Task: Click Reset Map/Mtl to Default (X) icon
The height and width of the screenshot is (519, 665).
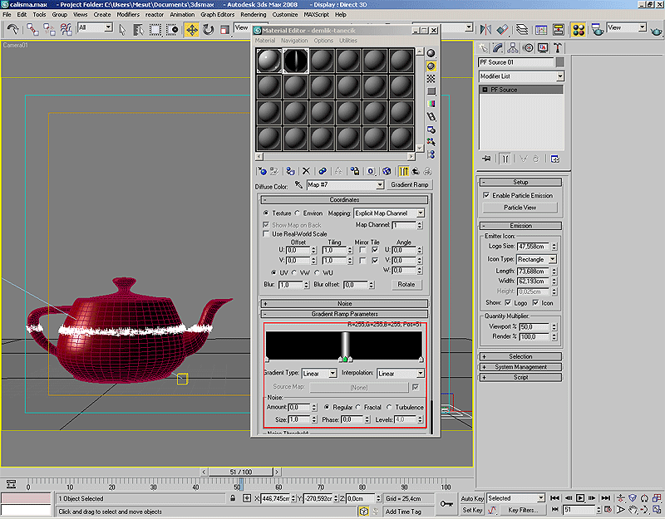Action: click(x=306, y=171)
